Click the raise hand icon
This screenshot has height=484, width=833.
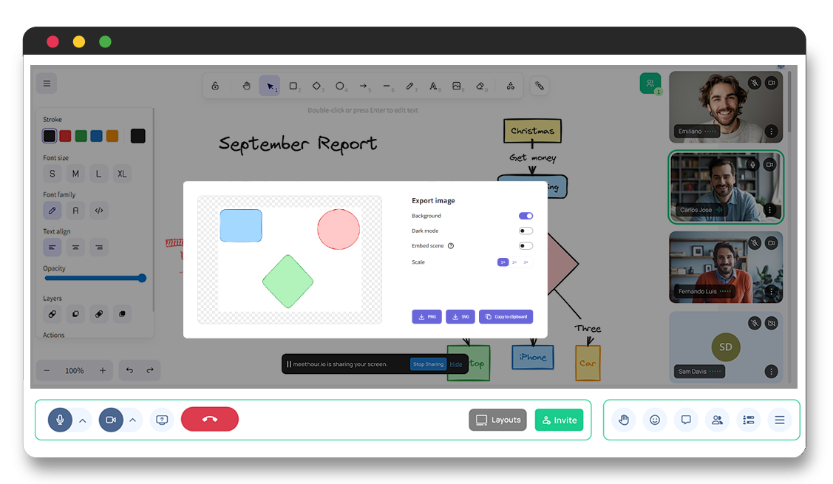[x=624, y=420]
